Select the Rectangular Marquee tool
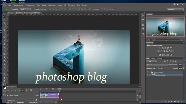This screenshot has height=104, width=186. (x=4, y=20)
